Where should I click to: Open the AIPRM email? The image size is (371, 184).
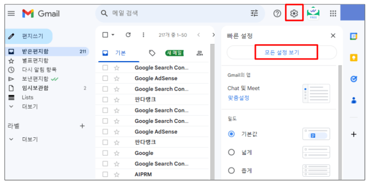coord(143,175)
